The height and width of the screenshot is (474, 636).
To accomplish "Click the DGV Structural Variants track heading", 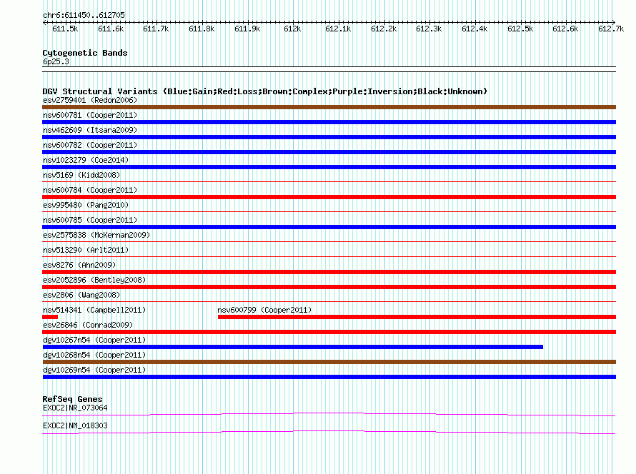I will tap(264, 91).
